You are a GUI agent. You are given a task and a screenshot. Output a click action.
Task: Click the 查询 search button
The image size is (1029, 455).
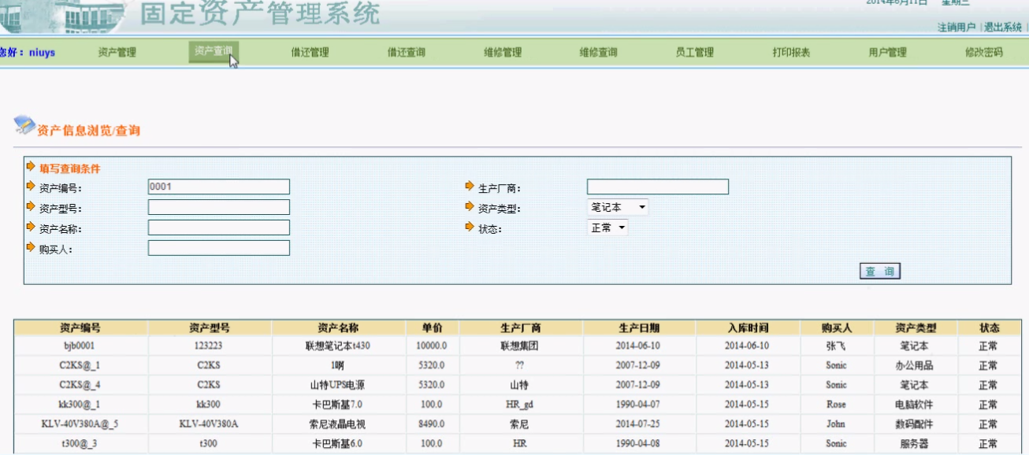[879, 272]
